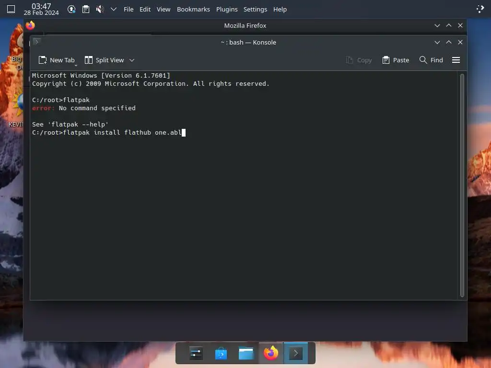The height and width of the screenshot is (368, 491).
Task: Click the Firefox logo in its title bar
Action: point(30,25)
